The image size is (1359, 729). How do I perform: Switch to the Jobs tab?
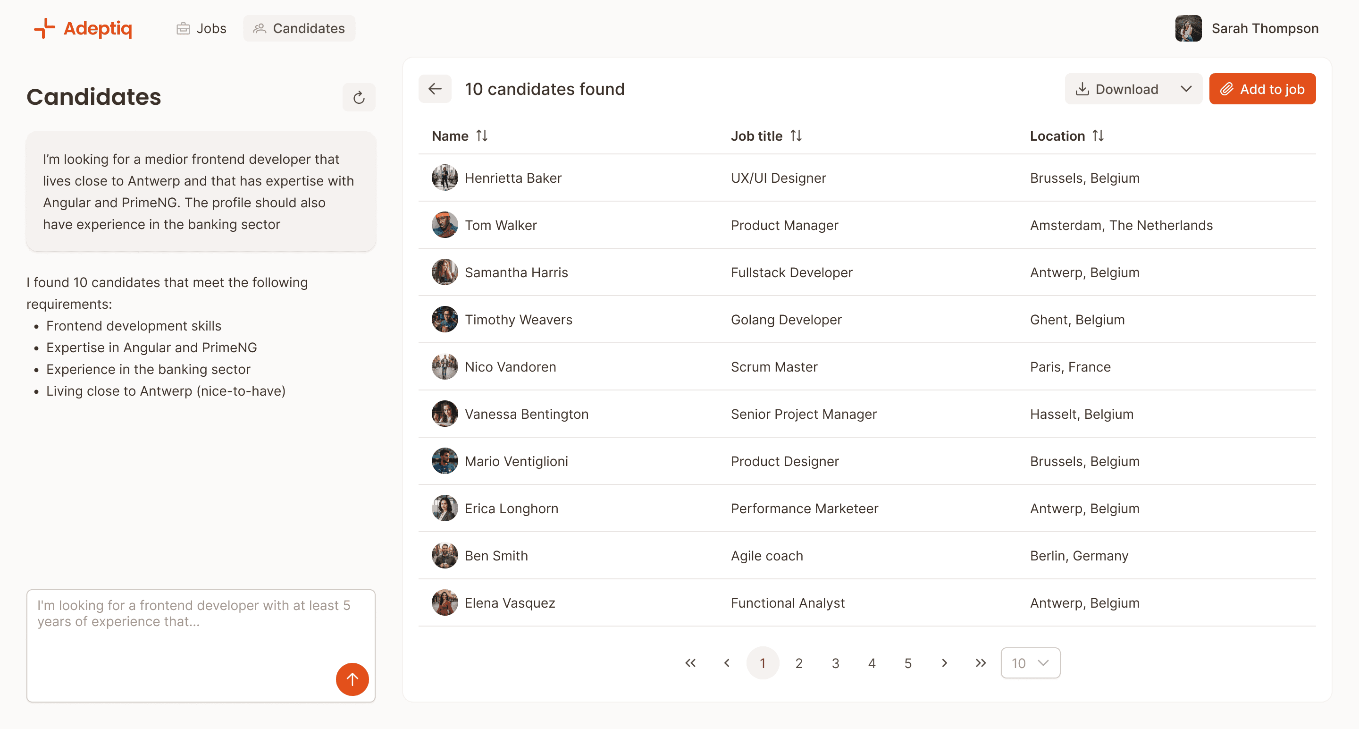coord(201,28)
